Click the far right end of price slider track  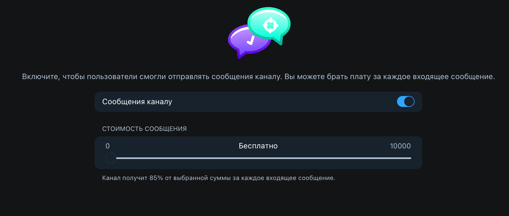tap(410, 158)
